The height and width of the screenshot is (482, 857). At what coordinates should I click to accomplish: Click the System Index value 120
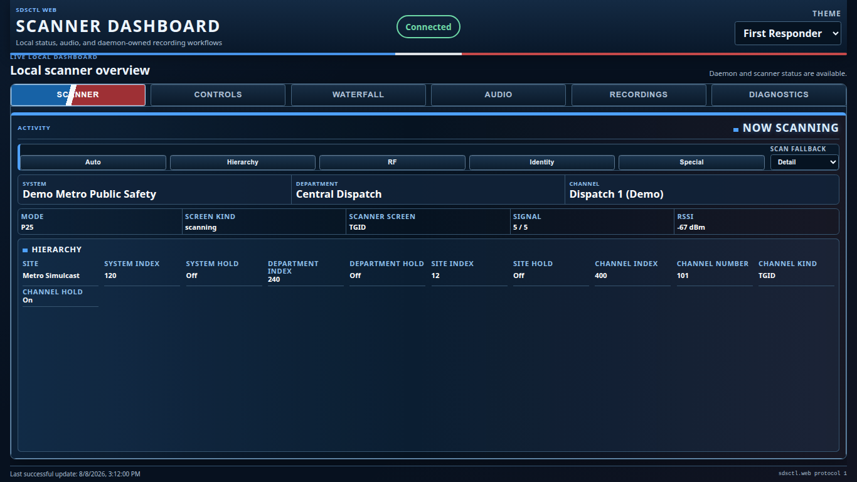point(110,276)
